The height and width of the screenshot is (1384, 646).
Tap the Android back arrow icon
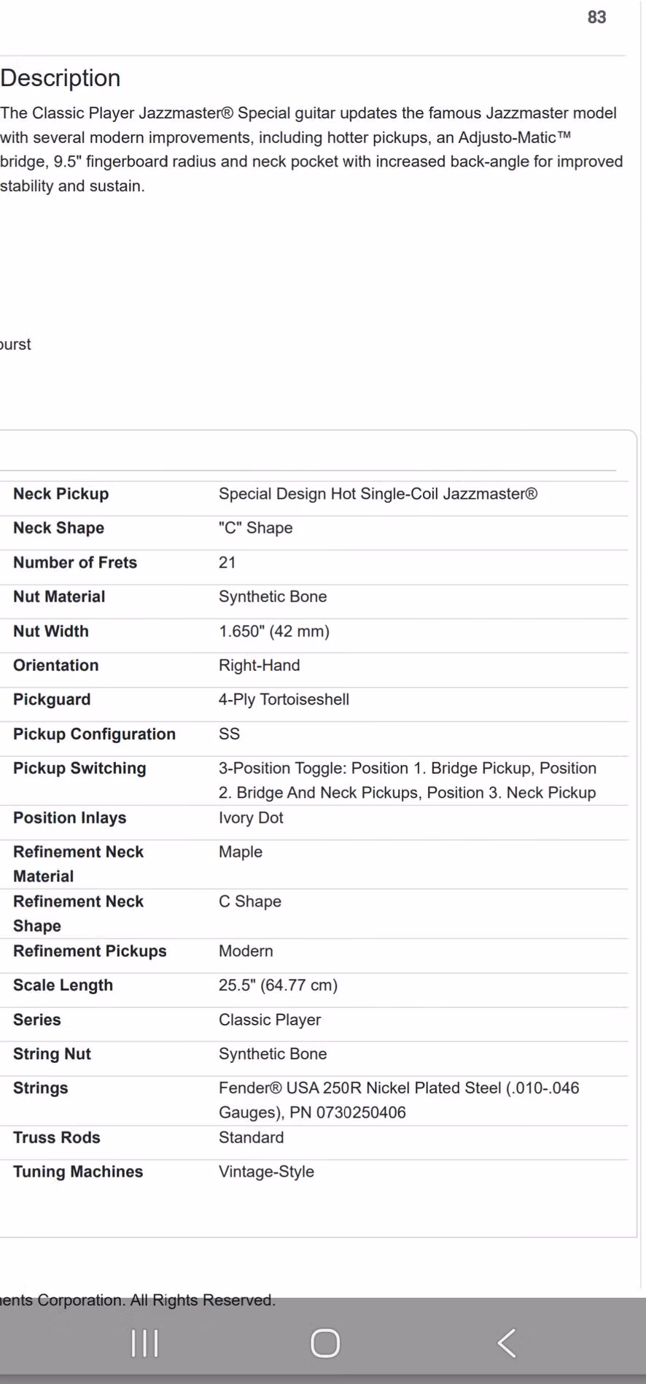tap(507, 1343)
